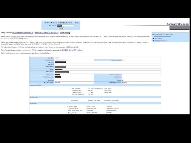
Task: Go to Safety Rating section link
Action: 65,33
